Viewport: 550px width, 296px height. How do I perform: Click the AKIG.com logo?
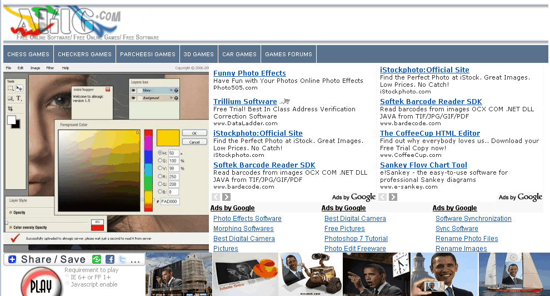[67, 22]
